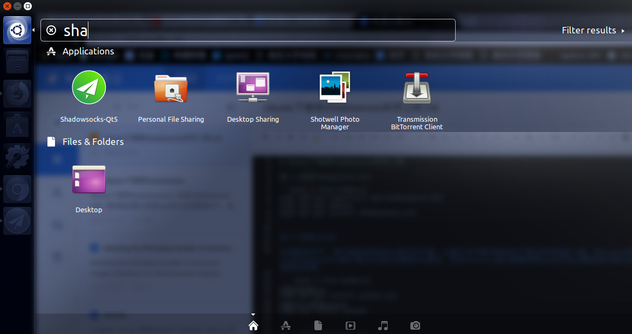Image resolution: width=632 pixels, height=334 pixels.
Task: Close the Dash with the red window button
Action: point(7,6)
